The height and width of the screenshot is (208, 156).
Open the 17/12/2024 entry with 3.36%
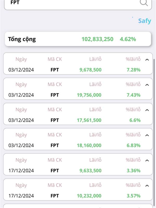(x=78, y=164)
